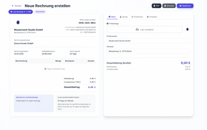Click the printer icon in Drucken button
Image resolution: width=207 pixels, height=130 pixels.
[x=165, y=6]
